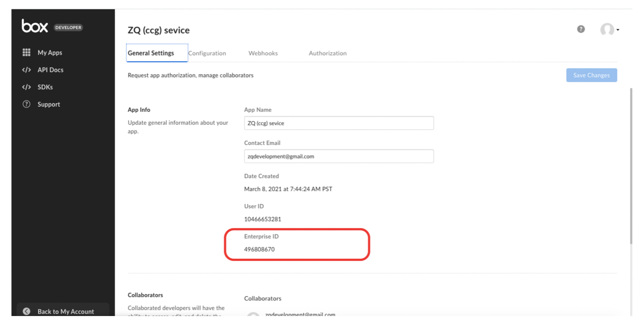The image size is (643, 324).
Task: Click the Contact Email input field
Action: (x=339, y=156)
